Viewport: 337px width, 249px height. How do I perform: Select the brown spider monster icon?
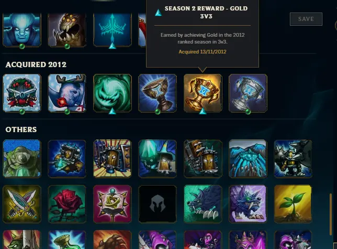coord(67,30)
